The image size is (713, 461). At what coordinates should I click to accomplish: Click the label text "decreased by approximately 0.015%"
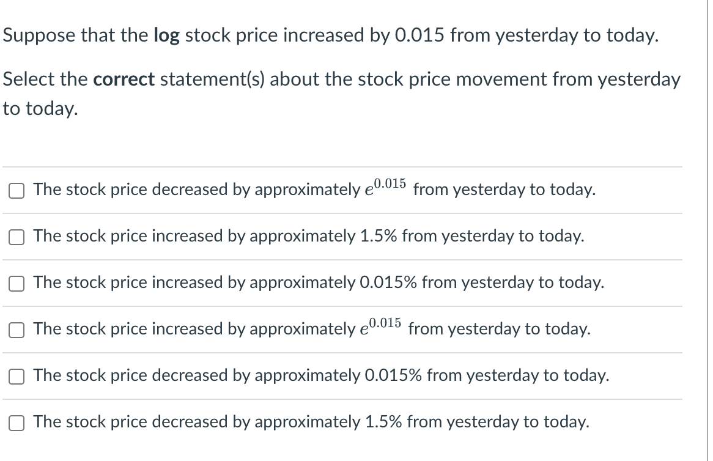[x=287, y=375]
